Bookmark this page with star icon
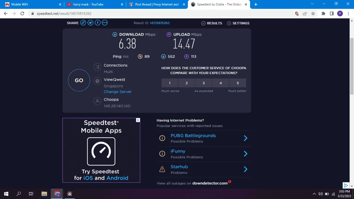The image size is (354, 199). coord(313,14)
